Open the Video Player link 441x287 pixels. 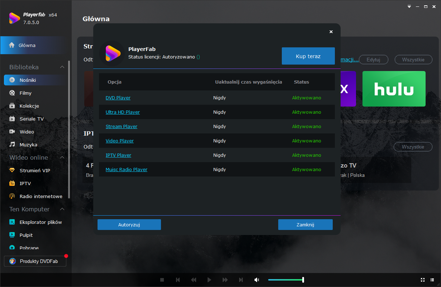click(120, 141)
